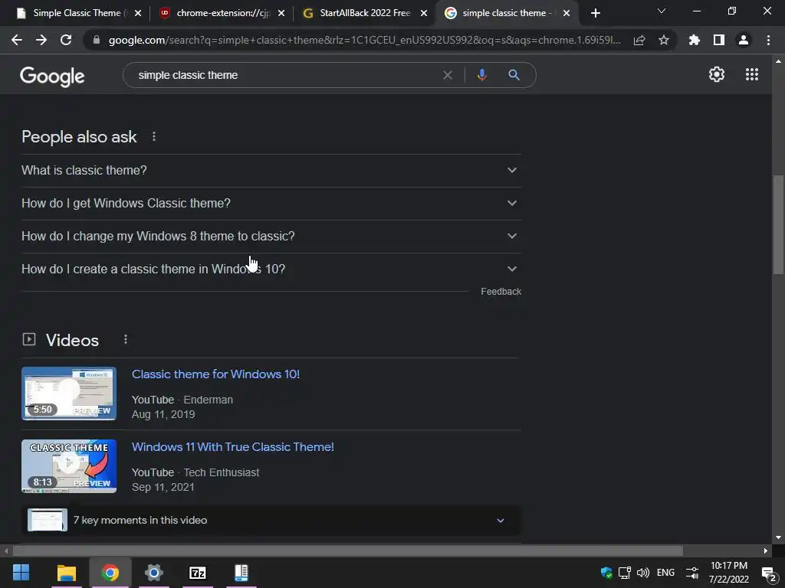The height and width of the screenshot is (588, 785).
Task: Click the Google logo
Action: tap(52, 76)
